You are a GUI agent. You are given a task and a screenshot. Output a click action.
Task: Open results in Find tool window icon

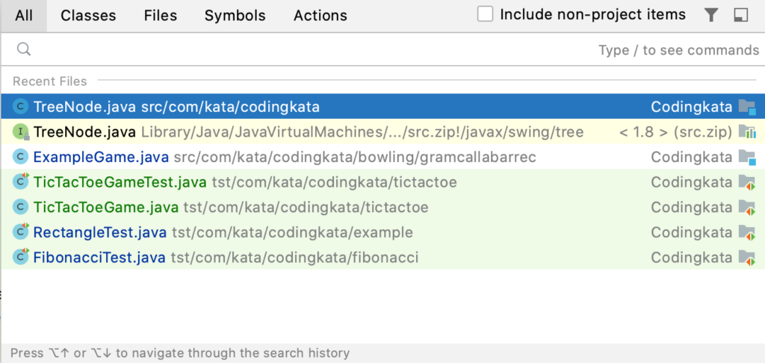[740, 15]
